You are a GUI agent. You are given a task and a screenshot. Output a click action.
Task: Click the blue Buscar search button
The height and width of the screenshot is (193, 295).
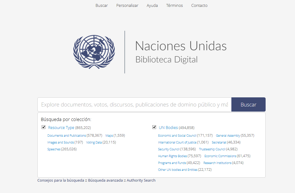(x=248, y=104)
